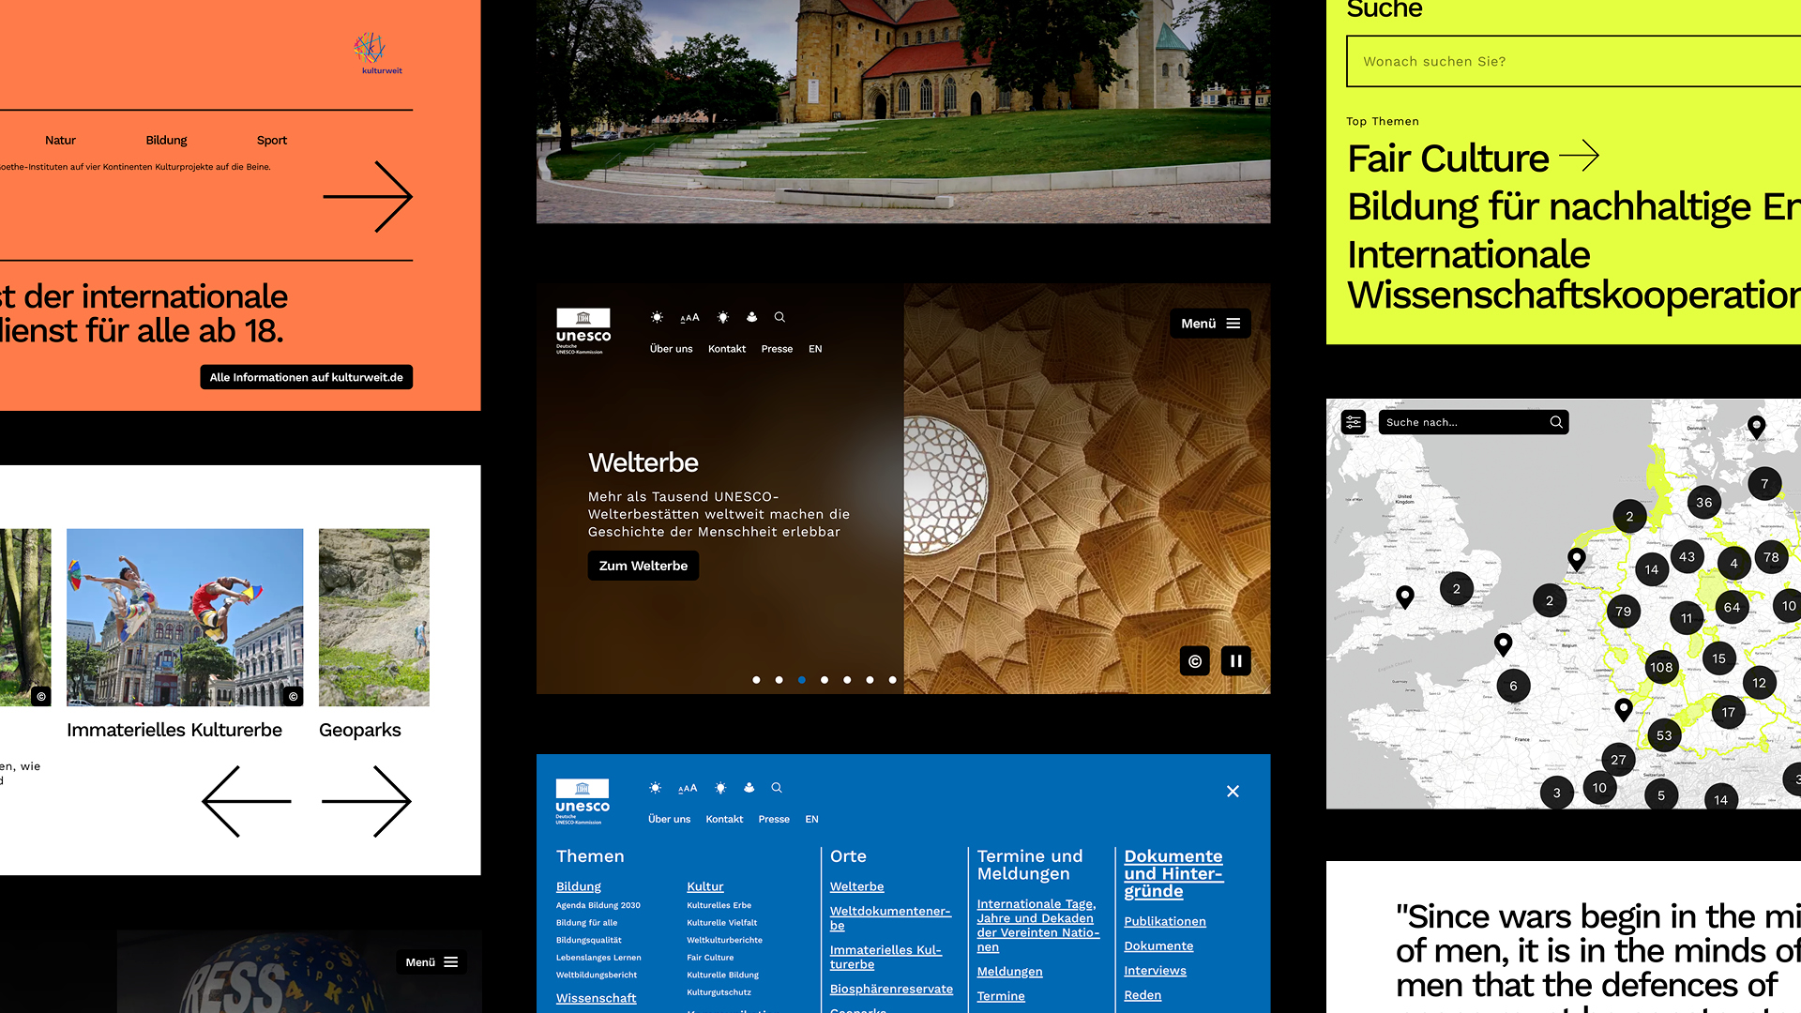1801x1013 pixels.
Task: Open the search magnifier in the UNESCO header
Action: tap(779, 317)
